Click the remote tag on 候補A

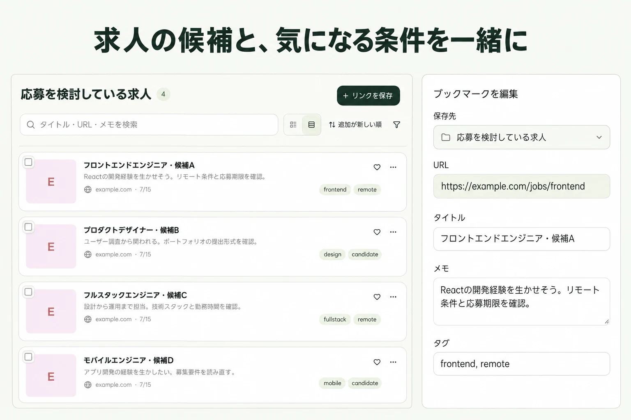point(367,189)
